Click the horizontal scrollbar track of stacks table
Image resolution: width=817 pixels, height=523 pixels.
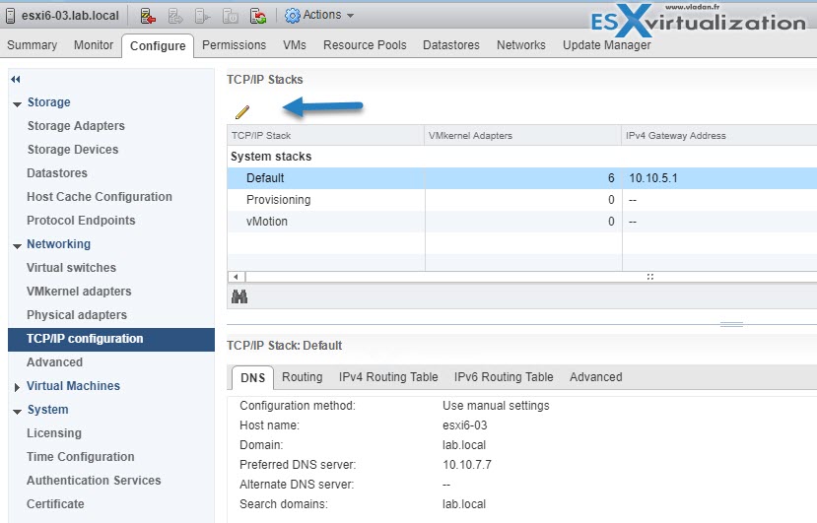click(531, 277)
